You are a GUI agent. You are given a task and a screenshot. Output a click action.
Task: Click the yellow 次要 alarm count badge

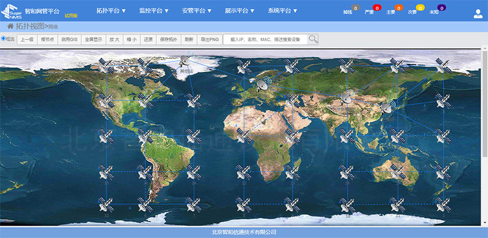pos(420,8)
